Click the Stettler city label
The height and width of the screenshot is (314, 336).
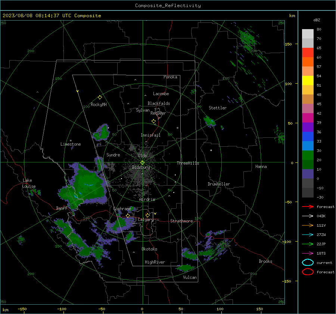click(218, 108)
